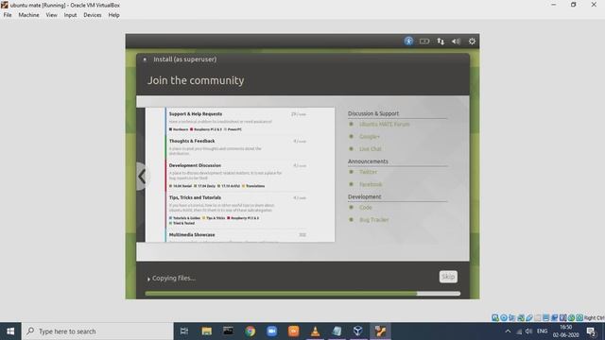
Task: Open the Windows volume tray icon
Action: (x=529, y=331)
